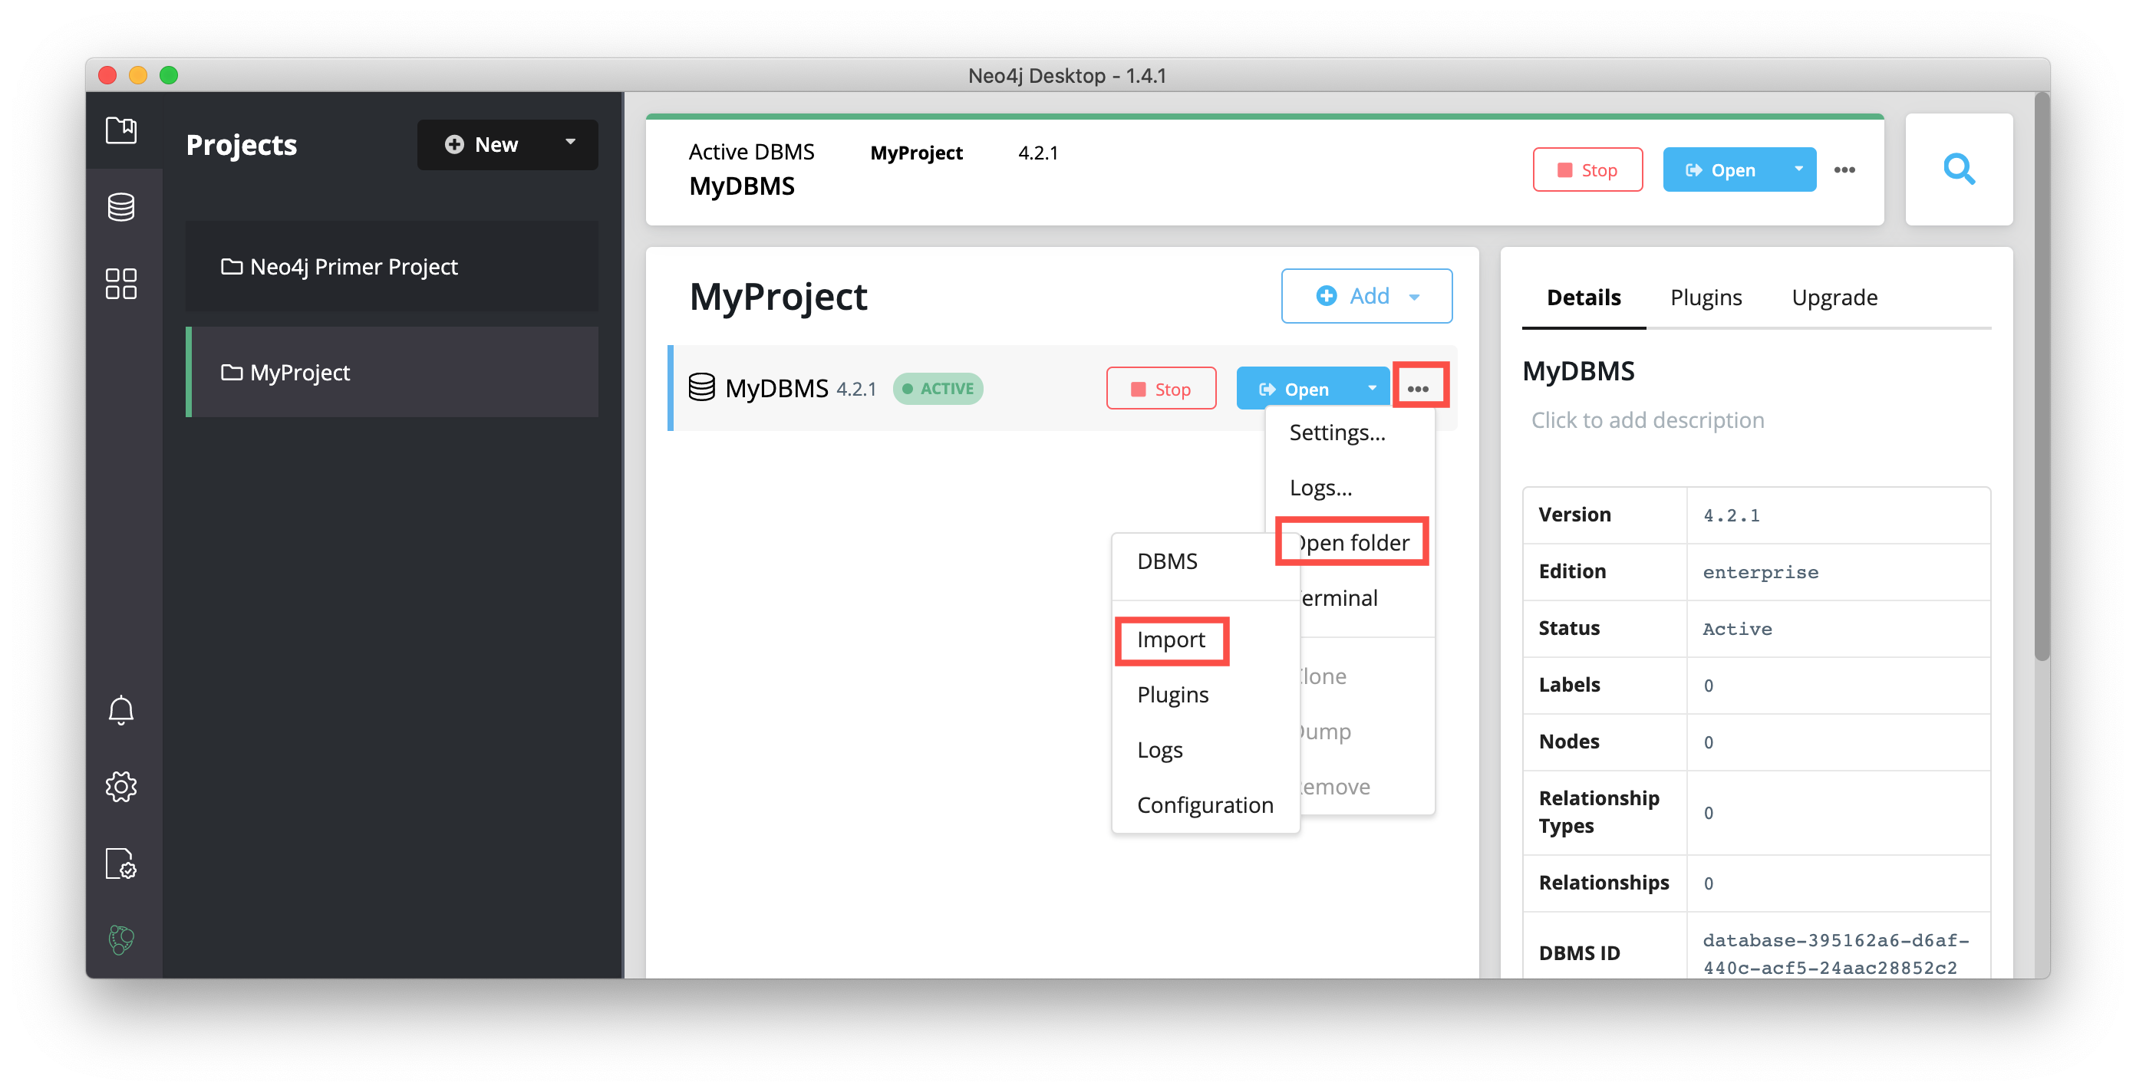Select Configuration in the folder submenu
The width and height of the screenshot is (2136, 1092).
[x=1205, y=804]
